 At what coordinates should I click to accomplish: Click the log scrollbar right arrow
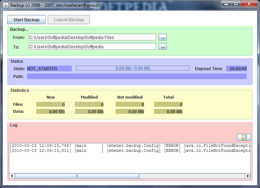click(248, 176)
